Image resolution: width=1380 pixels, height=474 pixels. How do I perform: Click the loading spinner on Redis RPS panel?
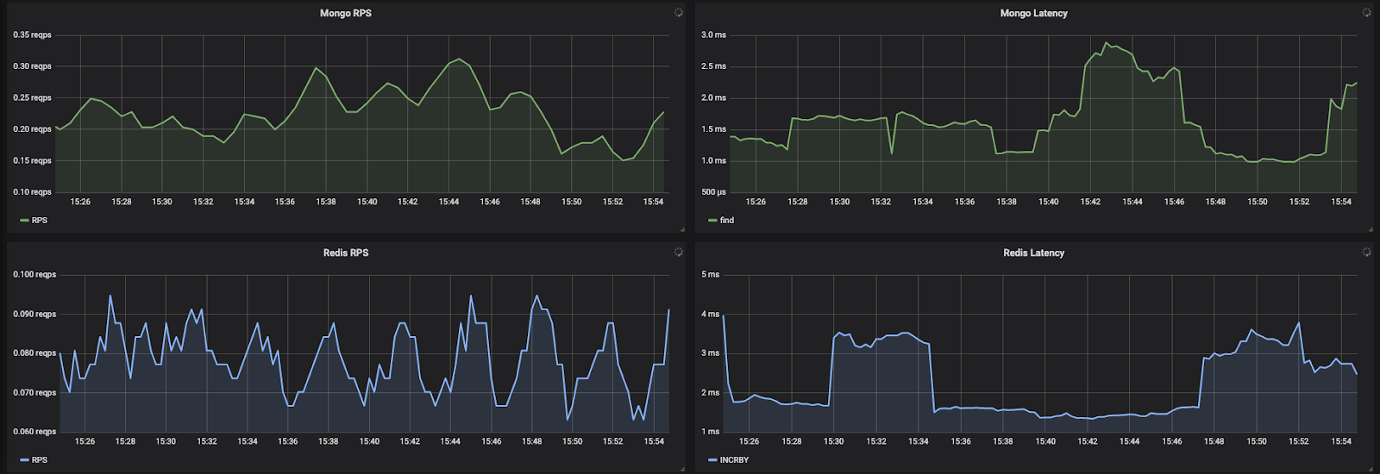click(679, 253)
